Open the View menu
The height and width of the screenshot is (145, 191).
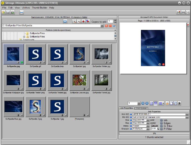point(17,8)
